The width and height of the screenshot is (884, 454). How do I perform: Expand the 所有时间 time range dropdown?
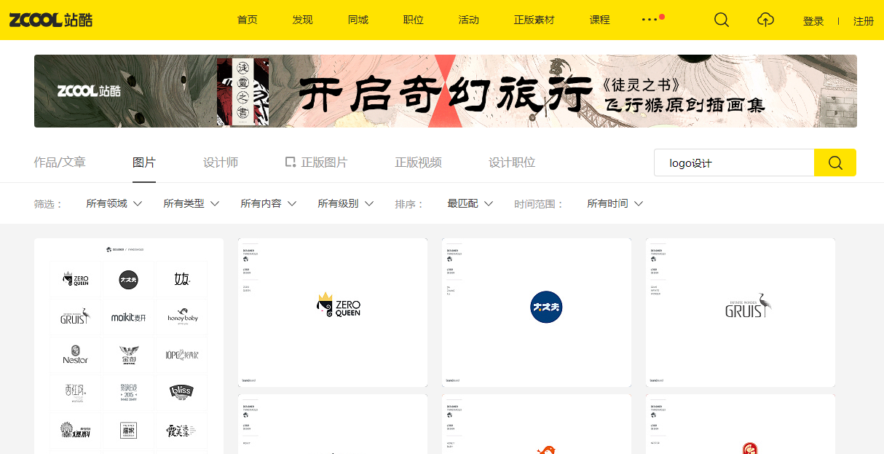[x=615, y=203]
